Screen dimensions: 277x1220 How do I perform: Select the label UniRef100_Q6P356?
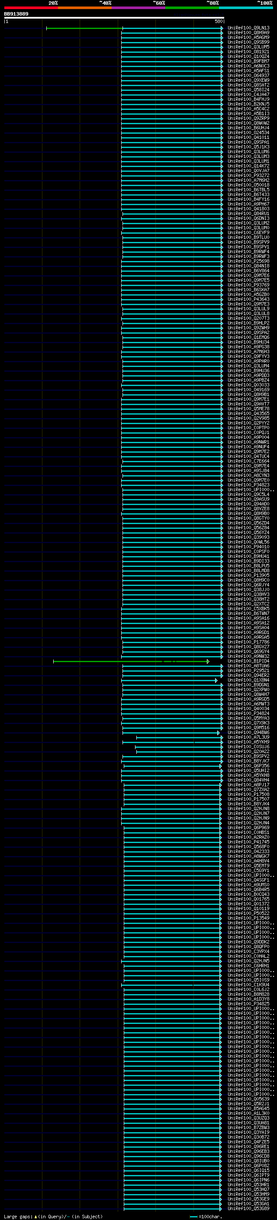pos(248,766)
